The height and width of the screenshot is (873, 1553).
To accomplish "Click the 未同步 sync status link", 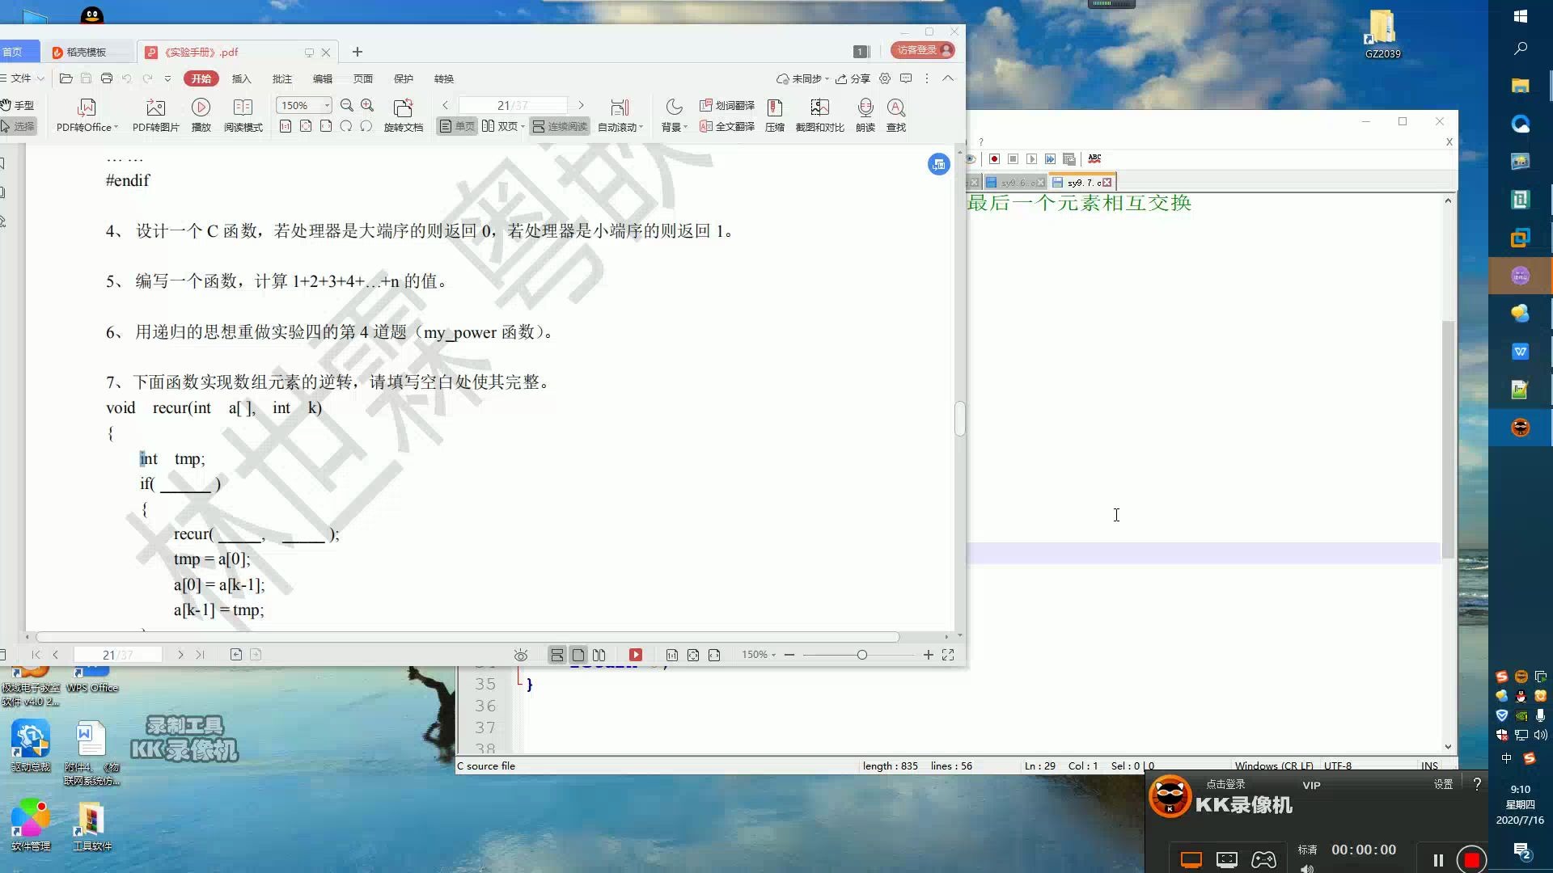I will [x=804, y=78].
